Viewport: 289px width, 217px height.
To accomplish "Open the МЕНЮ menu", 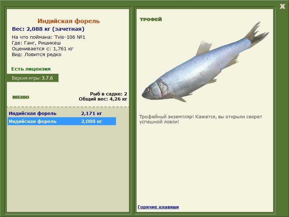I will (x=21, y=97).
